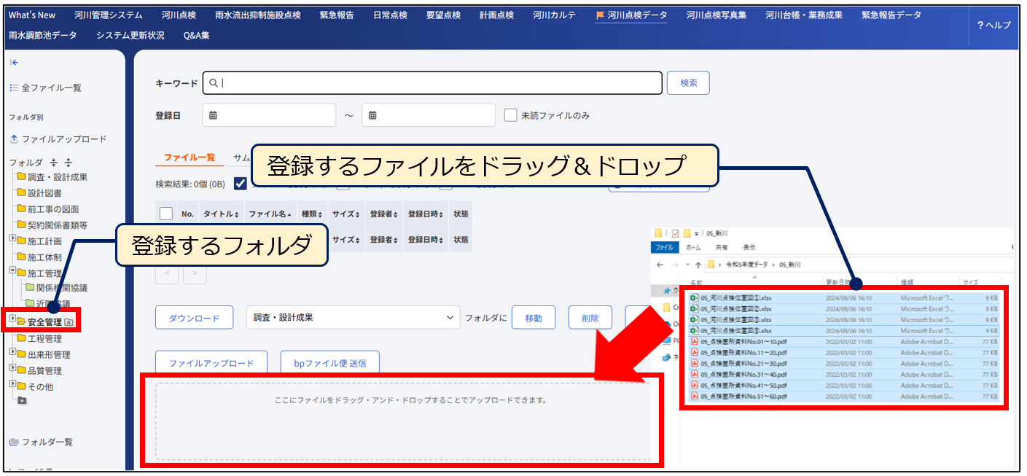
Task: Tick the 未読ファイルのみ checkbox
Action: tap(510, 115)
